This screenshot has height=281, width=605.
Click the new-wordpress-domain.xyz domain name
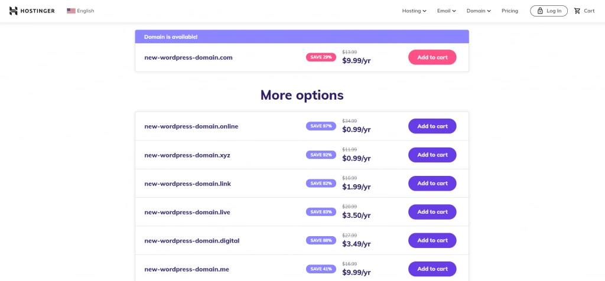point(187,155)
